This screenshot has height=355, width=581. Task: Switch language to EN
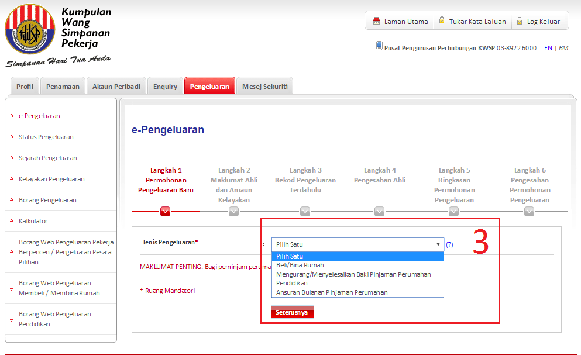tap(548, 48)
